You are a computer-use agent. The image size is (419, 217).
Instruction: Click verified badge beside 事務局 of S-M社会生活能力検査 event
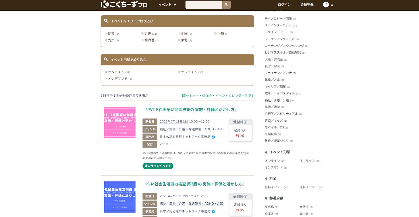tap(213, 212)
